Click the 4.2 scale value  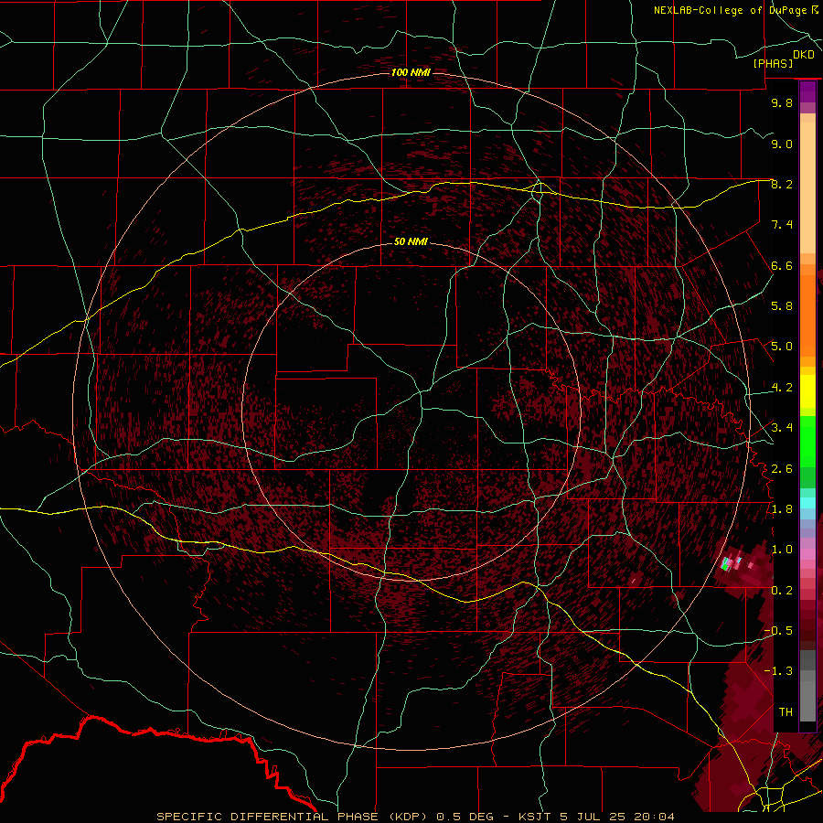pyautogui.click(x=782, y=388)
